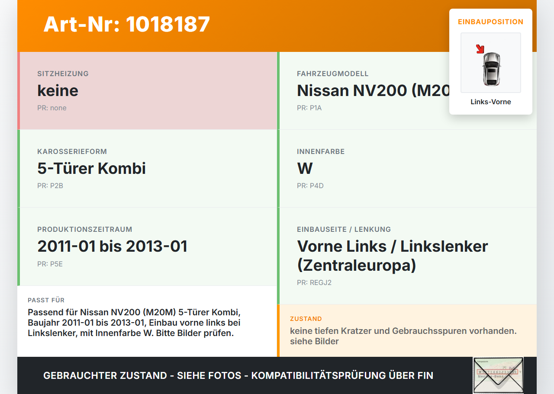Viewport: 554px width, 394px height.
Task: Click the EINBAUSEITE / LENKUNG label
Action: (344, 229)
